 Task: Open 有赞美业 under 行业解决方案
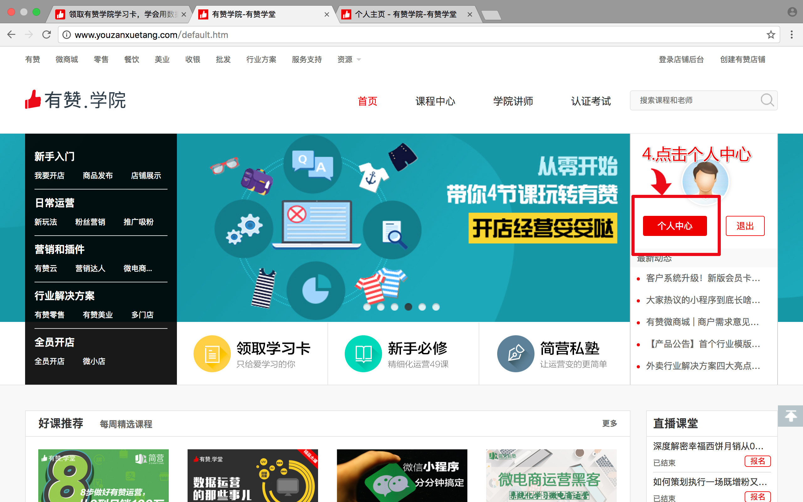(x=98, y=315)
